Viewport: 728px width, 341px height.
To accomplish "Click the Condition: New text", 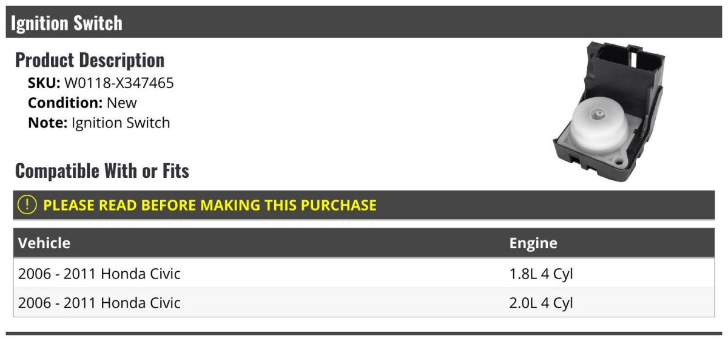I will (83, 103).
